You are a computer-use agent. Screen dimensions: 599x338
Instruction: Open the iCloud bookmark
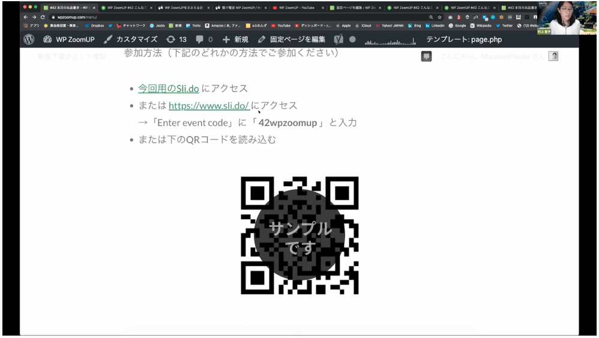coord(363,26)
